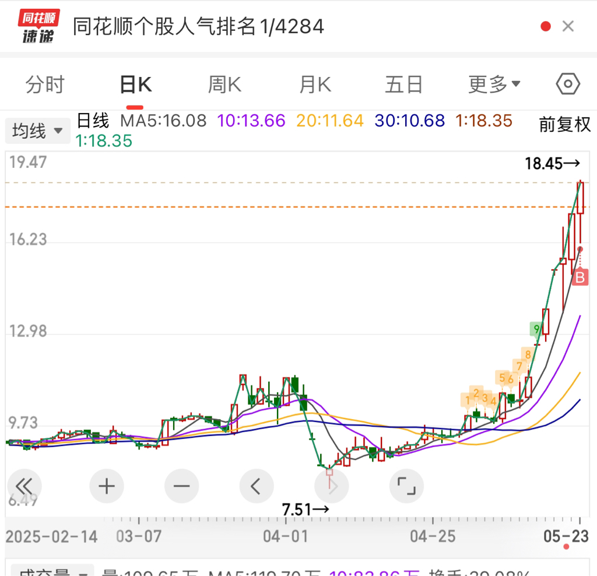Image resolution: width=597 pixels, height=576 pixels.
Task: Tap the purple 10:13.66 MA value
Action: point(251,121)
